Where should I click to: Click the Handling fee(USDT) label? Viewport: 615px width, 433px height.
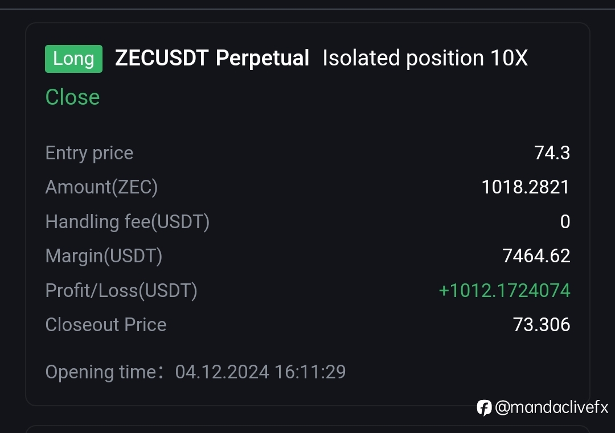128,221
